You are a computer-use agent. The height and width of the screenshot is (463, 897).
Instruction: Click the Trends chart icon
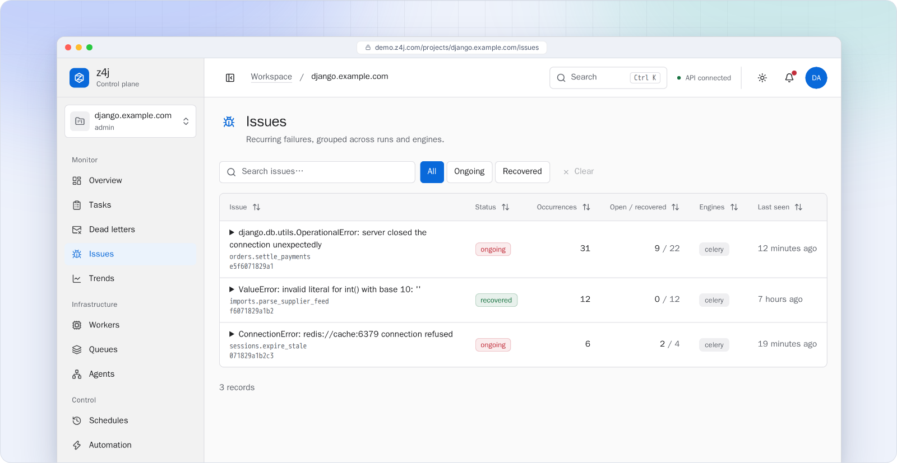pyautogui.click(x=77, y=279)
